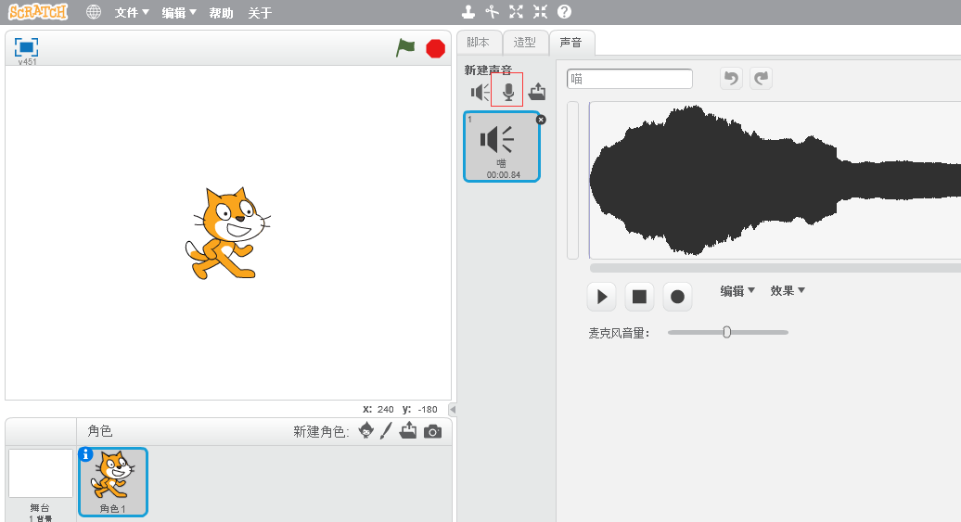
Task: Select the 喵 sound thumbnail
Action: point(502,146)
